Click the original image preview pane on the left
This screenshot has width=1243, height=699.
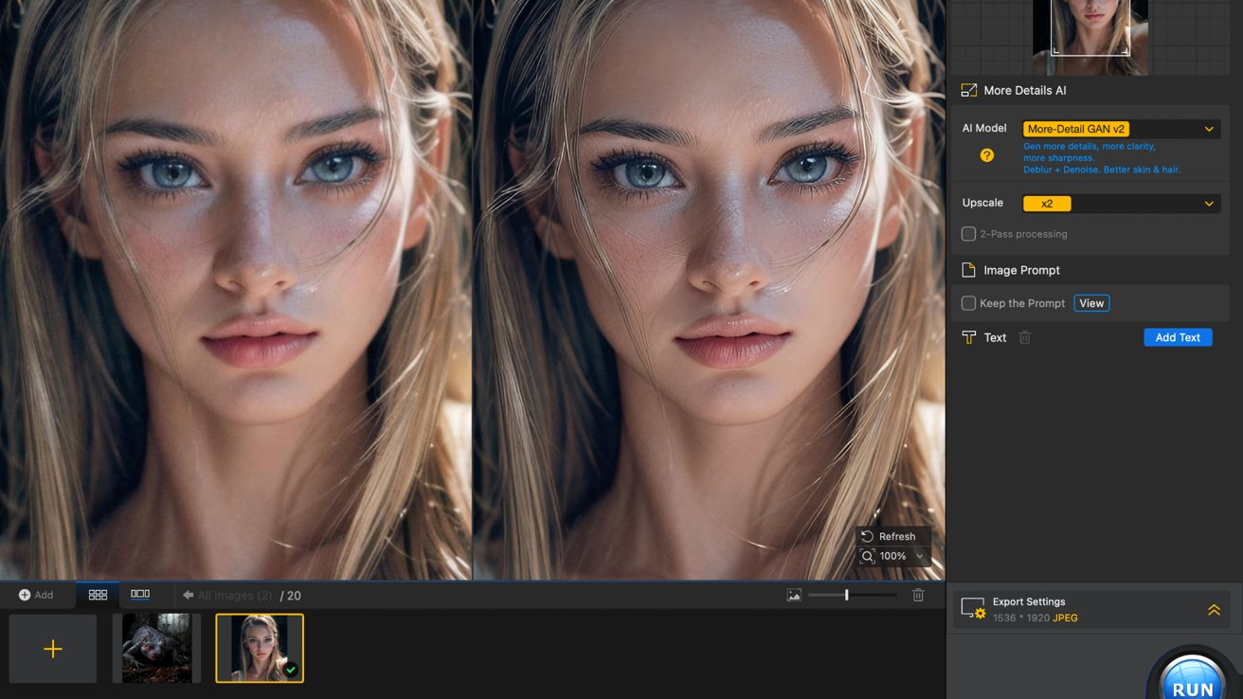pos(235,289)
